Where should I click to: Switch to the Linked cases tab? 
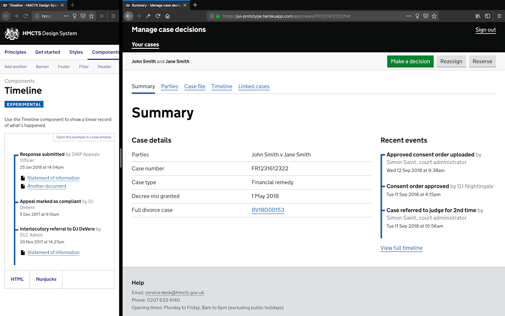pos(254,86)
